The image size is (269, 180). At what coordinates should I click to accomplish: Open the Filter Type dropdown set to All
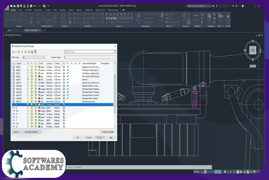click(x=34, y=57)
